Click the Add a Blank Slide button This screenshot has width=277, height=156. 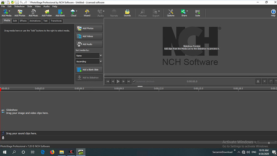[x=89, y=70]
